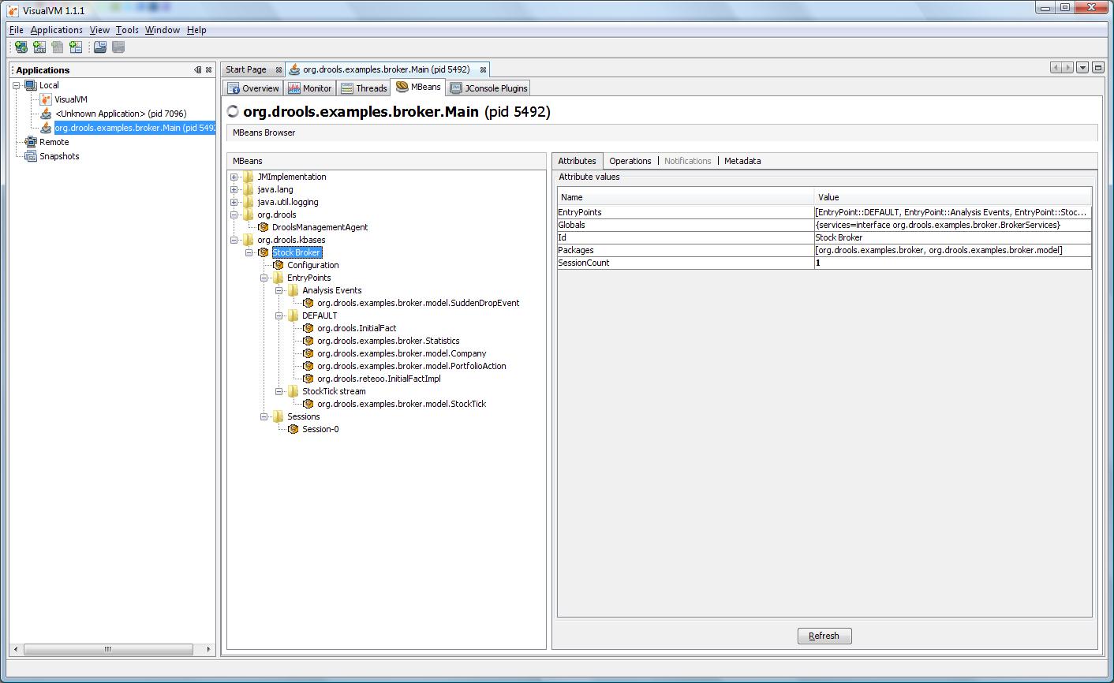
Task: Click the JMImplementation folder icon
Action: [x=249, y=177]
